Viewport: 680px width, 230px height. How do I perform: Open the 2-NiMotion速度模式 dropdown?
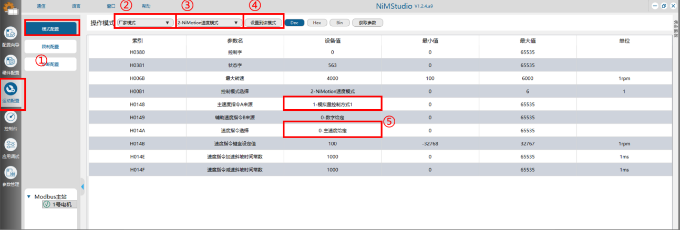(x=209, y=23)
